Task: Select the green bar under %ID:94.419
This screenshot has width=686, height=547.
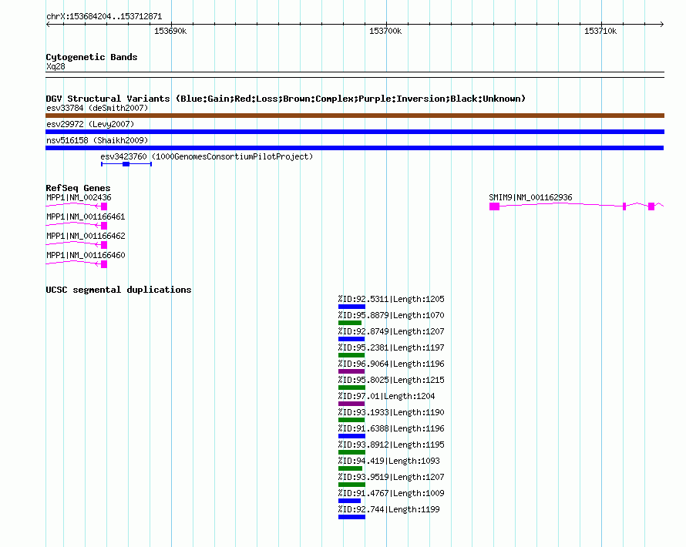Action: point(351,468)
